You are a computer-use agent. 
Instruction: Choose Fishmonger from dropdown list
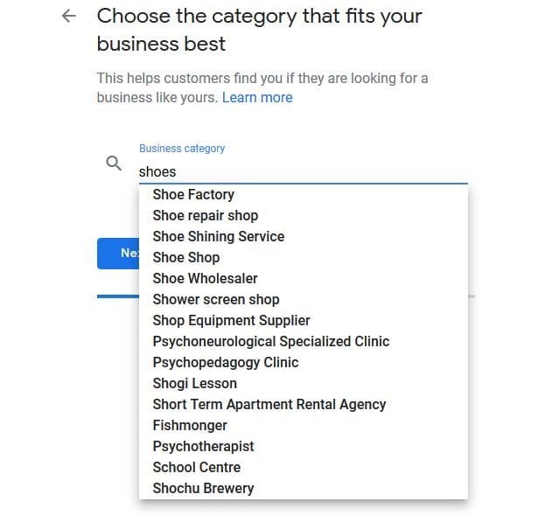point(303,426)
